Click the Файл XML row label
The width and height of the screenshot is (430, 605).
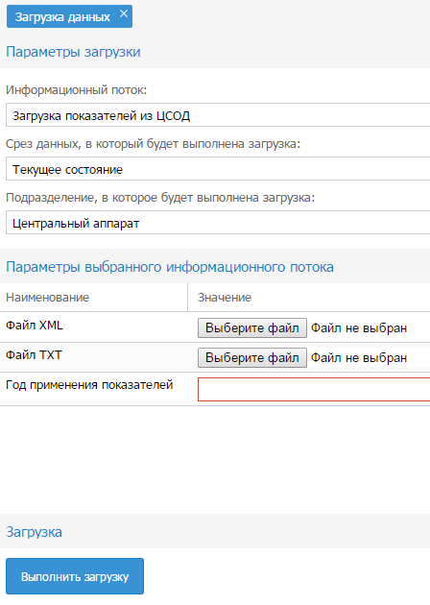(x=35, y=326)
